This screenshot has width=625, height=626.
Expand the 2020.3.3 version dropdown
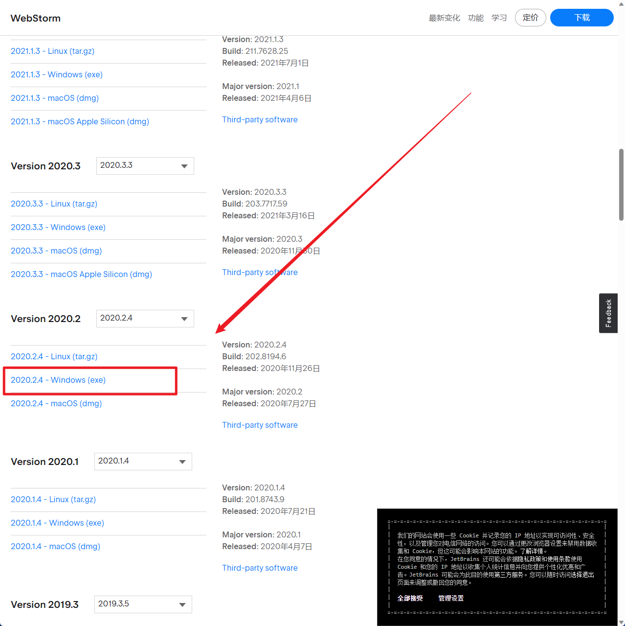145,166
